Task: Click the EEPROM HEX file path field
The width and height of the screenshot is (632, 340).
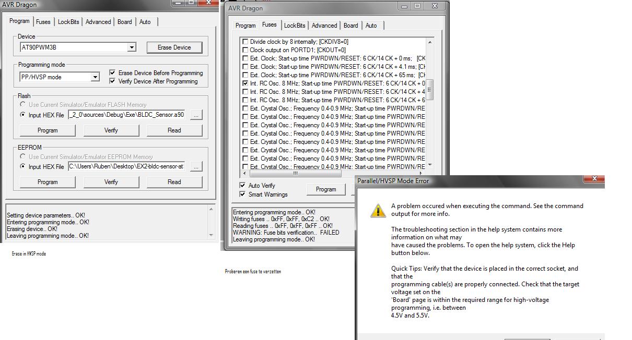Action: (x=126, y=167)
